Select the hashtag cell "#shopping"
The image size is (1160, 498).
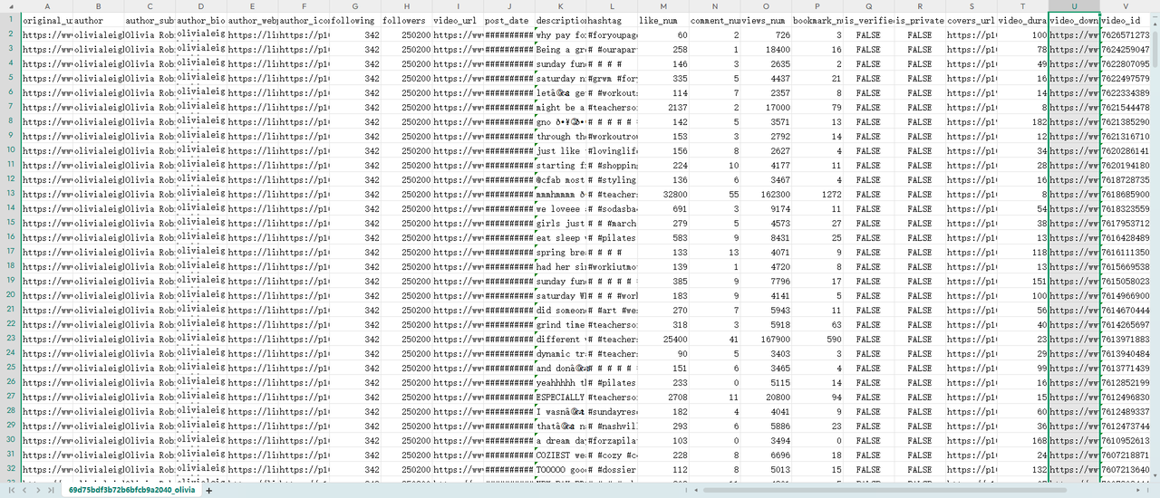(612, 165)
